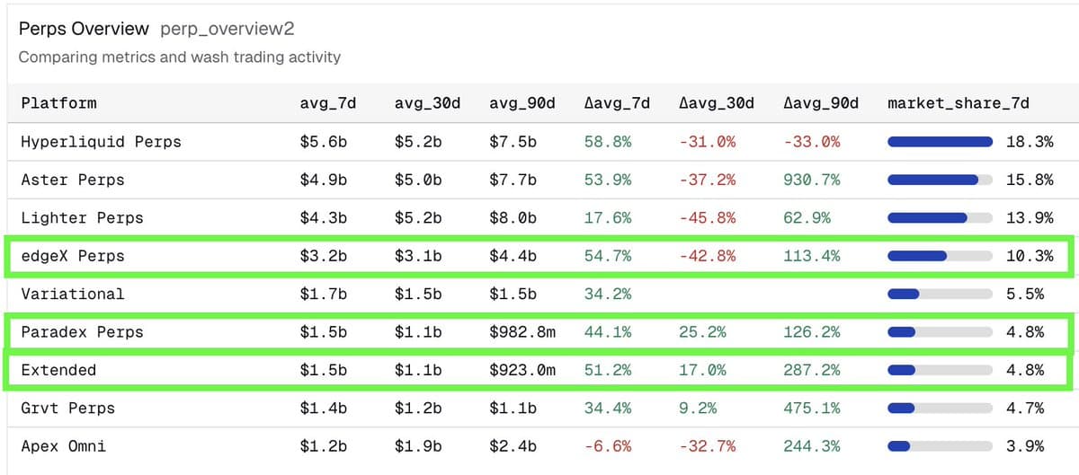The width and height of the screenshot is (1079, 475).
Task: Sort by the avg_30d column header
Action: click(427, 103)
